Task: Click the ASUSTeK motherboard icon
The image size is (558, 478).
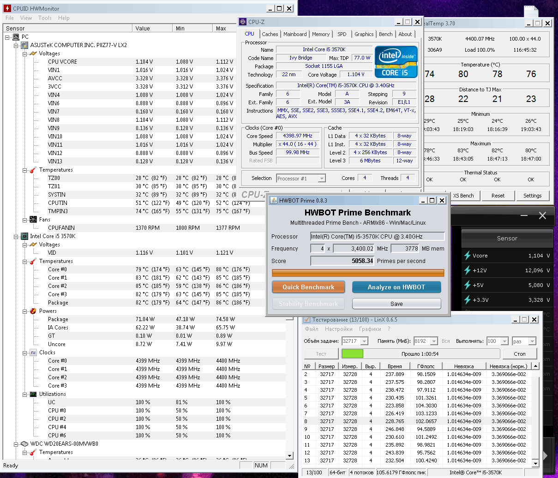Action: pyautogui.click(x=24, y=45)
